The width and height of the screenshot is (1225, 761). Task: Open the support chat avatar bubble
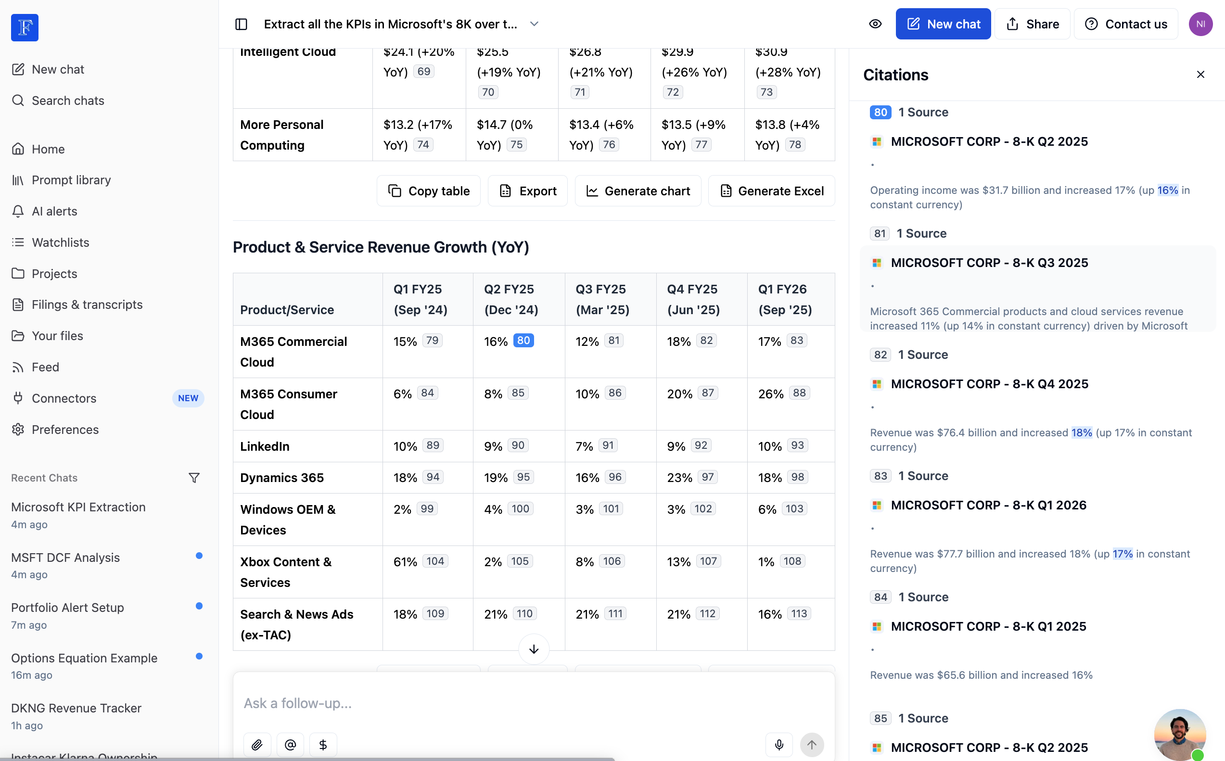[x=1180, y=735]
